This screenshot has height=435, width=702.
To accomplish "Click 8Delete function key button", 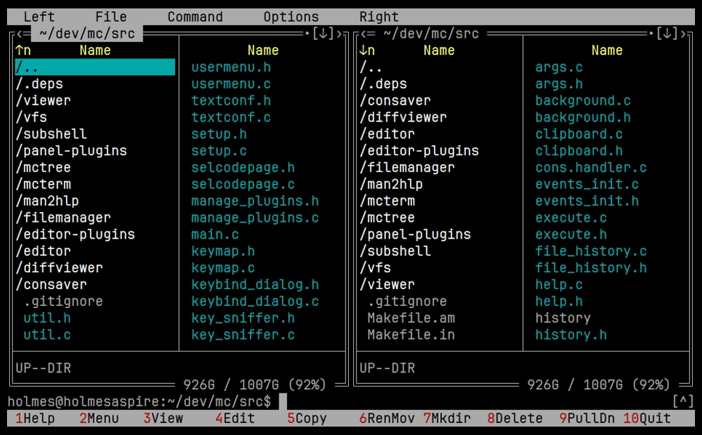I will 515,418.
